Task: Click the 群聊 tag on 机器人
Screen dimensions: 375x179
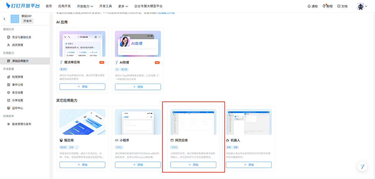Action: point(229,147)
